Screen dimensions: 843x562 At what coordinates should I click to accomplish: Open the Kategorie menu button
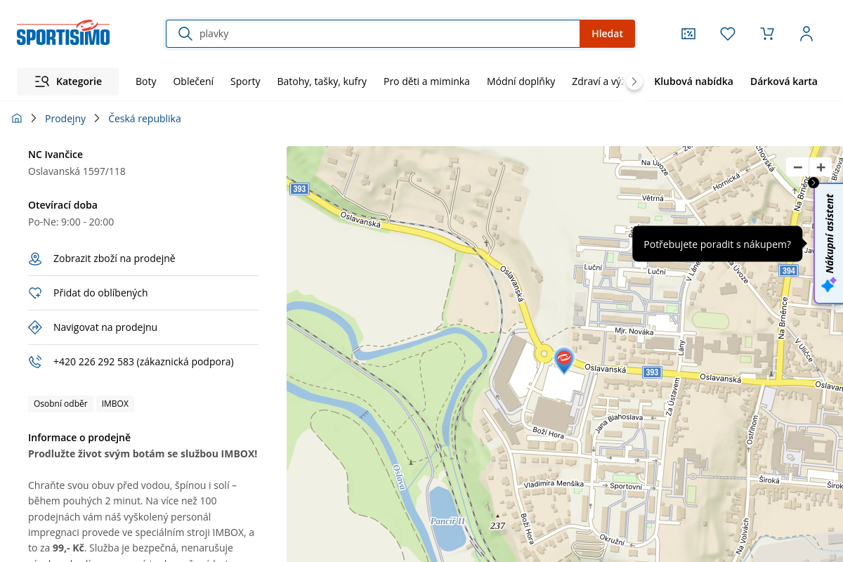coord(67,81)
